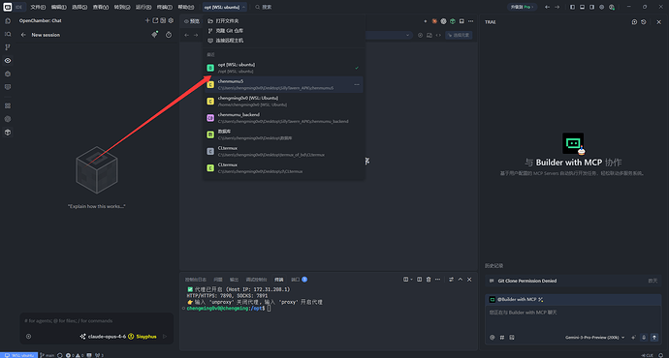The image size is (669, 358).
Task: Toggle primary side bar layout button
Action: click(573, 7)
